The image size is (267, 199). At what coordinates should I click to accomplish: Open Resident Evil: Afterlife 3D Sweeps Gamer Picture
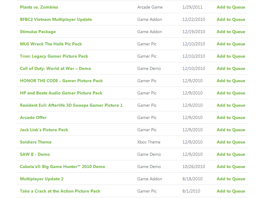coord(71,105)
